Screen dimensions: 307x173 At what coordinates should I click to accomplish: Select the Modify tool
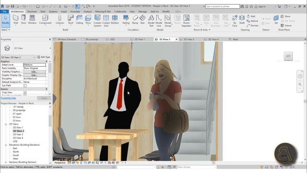5,21
